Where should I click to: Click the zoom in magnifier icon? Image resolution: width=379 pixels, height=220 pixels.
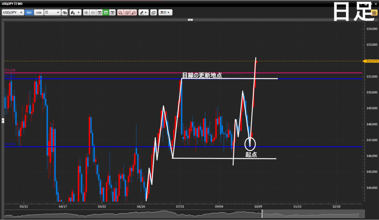coord(86,13)
